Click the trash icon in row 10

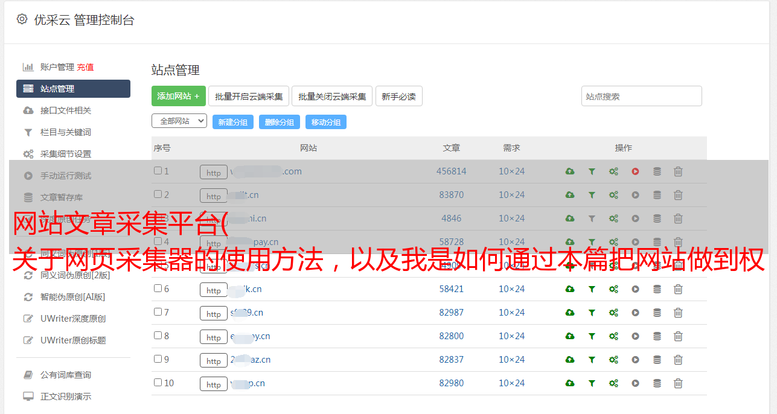pyautogui.click(x=678, y=383)
